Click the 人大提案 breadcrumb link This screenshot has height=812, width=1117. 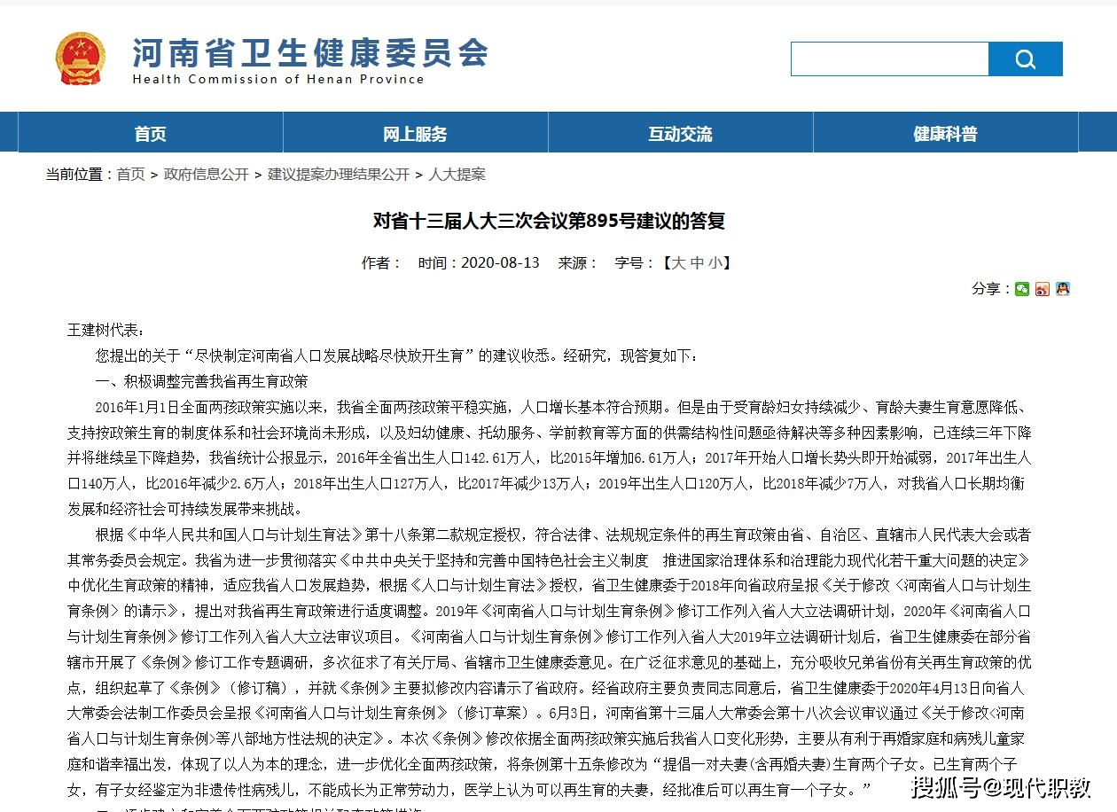tap(457, 175)
